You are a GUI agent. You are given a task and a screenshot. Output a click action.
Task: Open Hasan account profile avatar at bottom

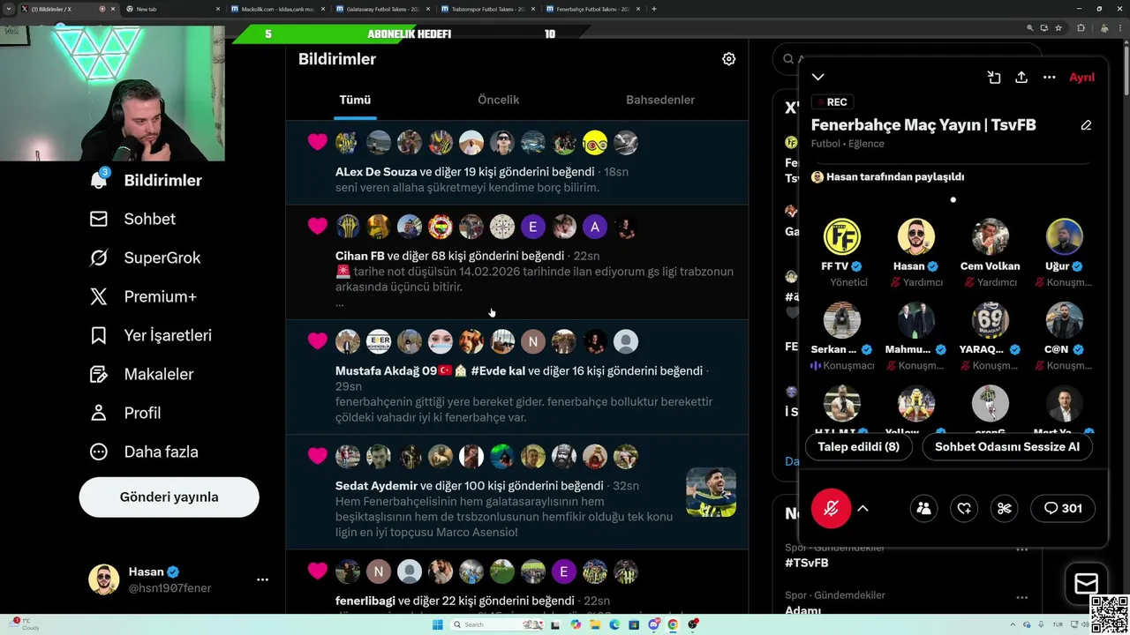tap(104, 579)
